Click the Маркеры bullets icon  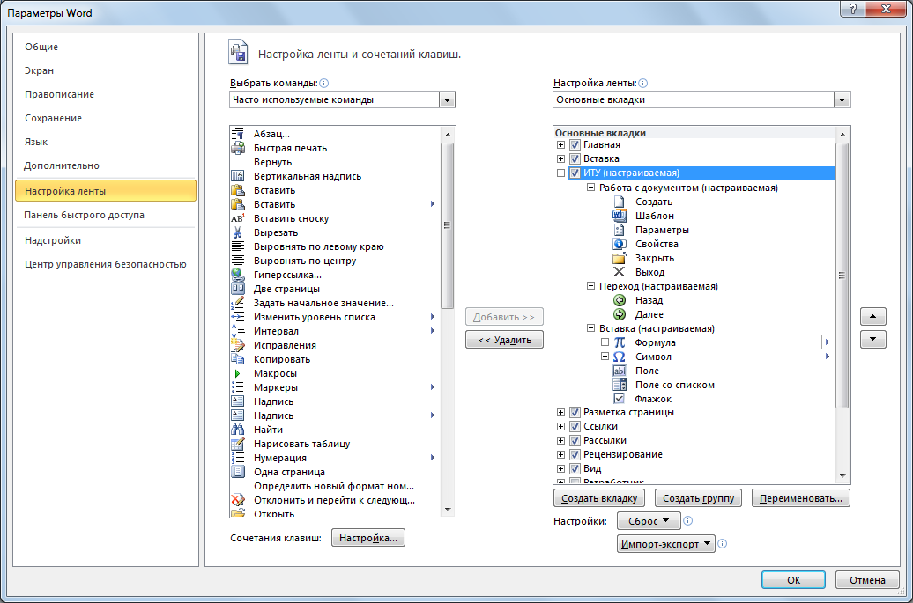(x=238, y=387)
